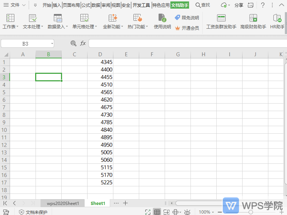Switch to the 特色应用 tab
Viewport: 287px width, 215px height.
(161, 5)
